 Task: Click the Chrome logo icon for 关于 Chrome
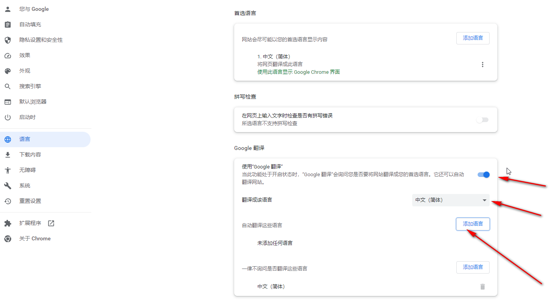coord(8,238)
